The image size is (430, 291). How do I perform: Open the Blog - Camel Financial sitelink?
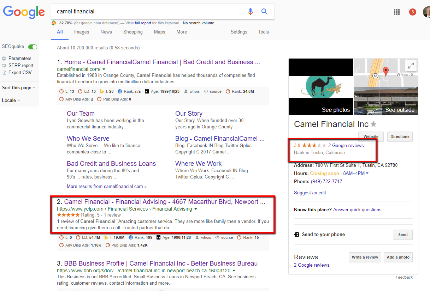click(220, 139)
